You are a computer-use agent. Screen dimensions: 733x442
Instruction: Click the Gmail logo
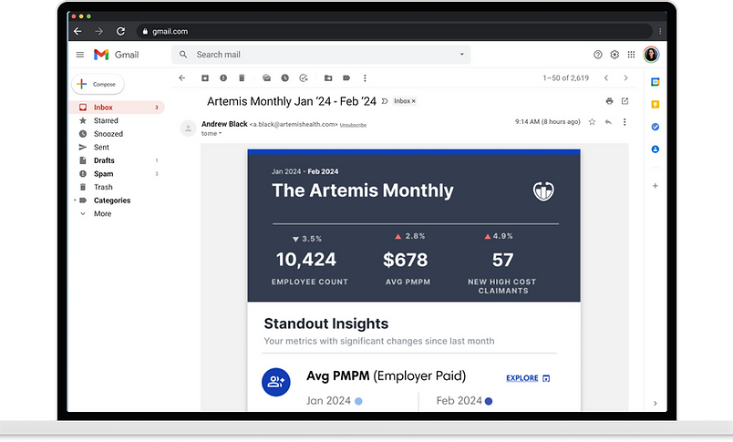pos(116,55)
